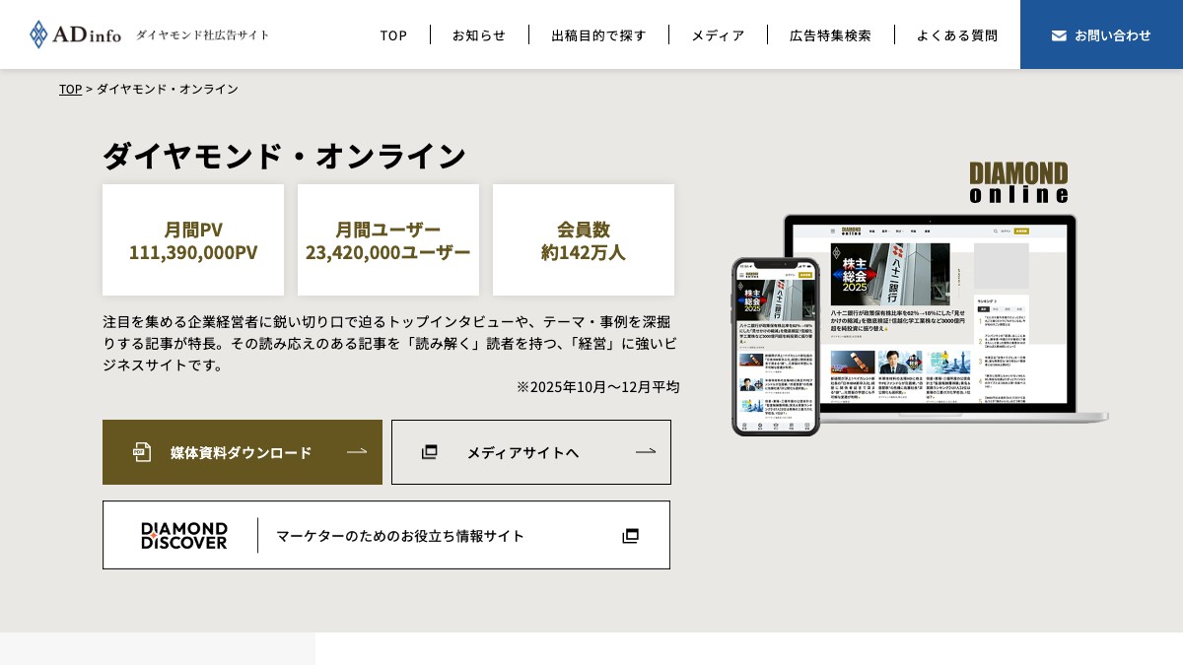This screenshot has height=665, width=1183.
Task: Open 出稿目的で探す navigation item
Action: [598, 34]
